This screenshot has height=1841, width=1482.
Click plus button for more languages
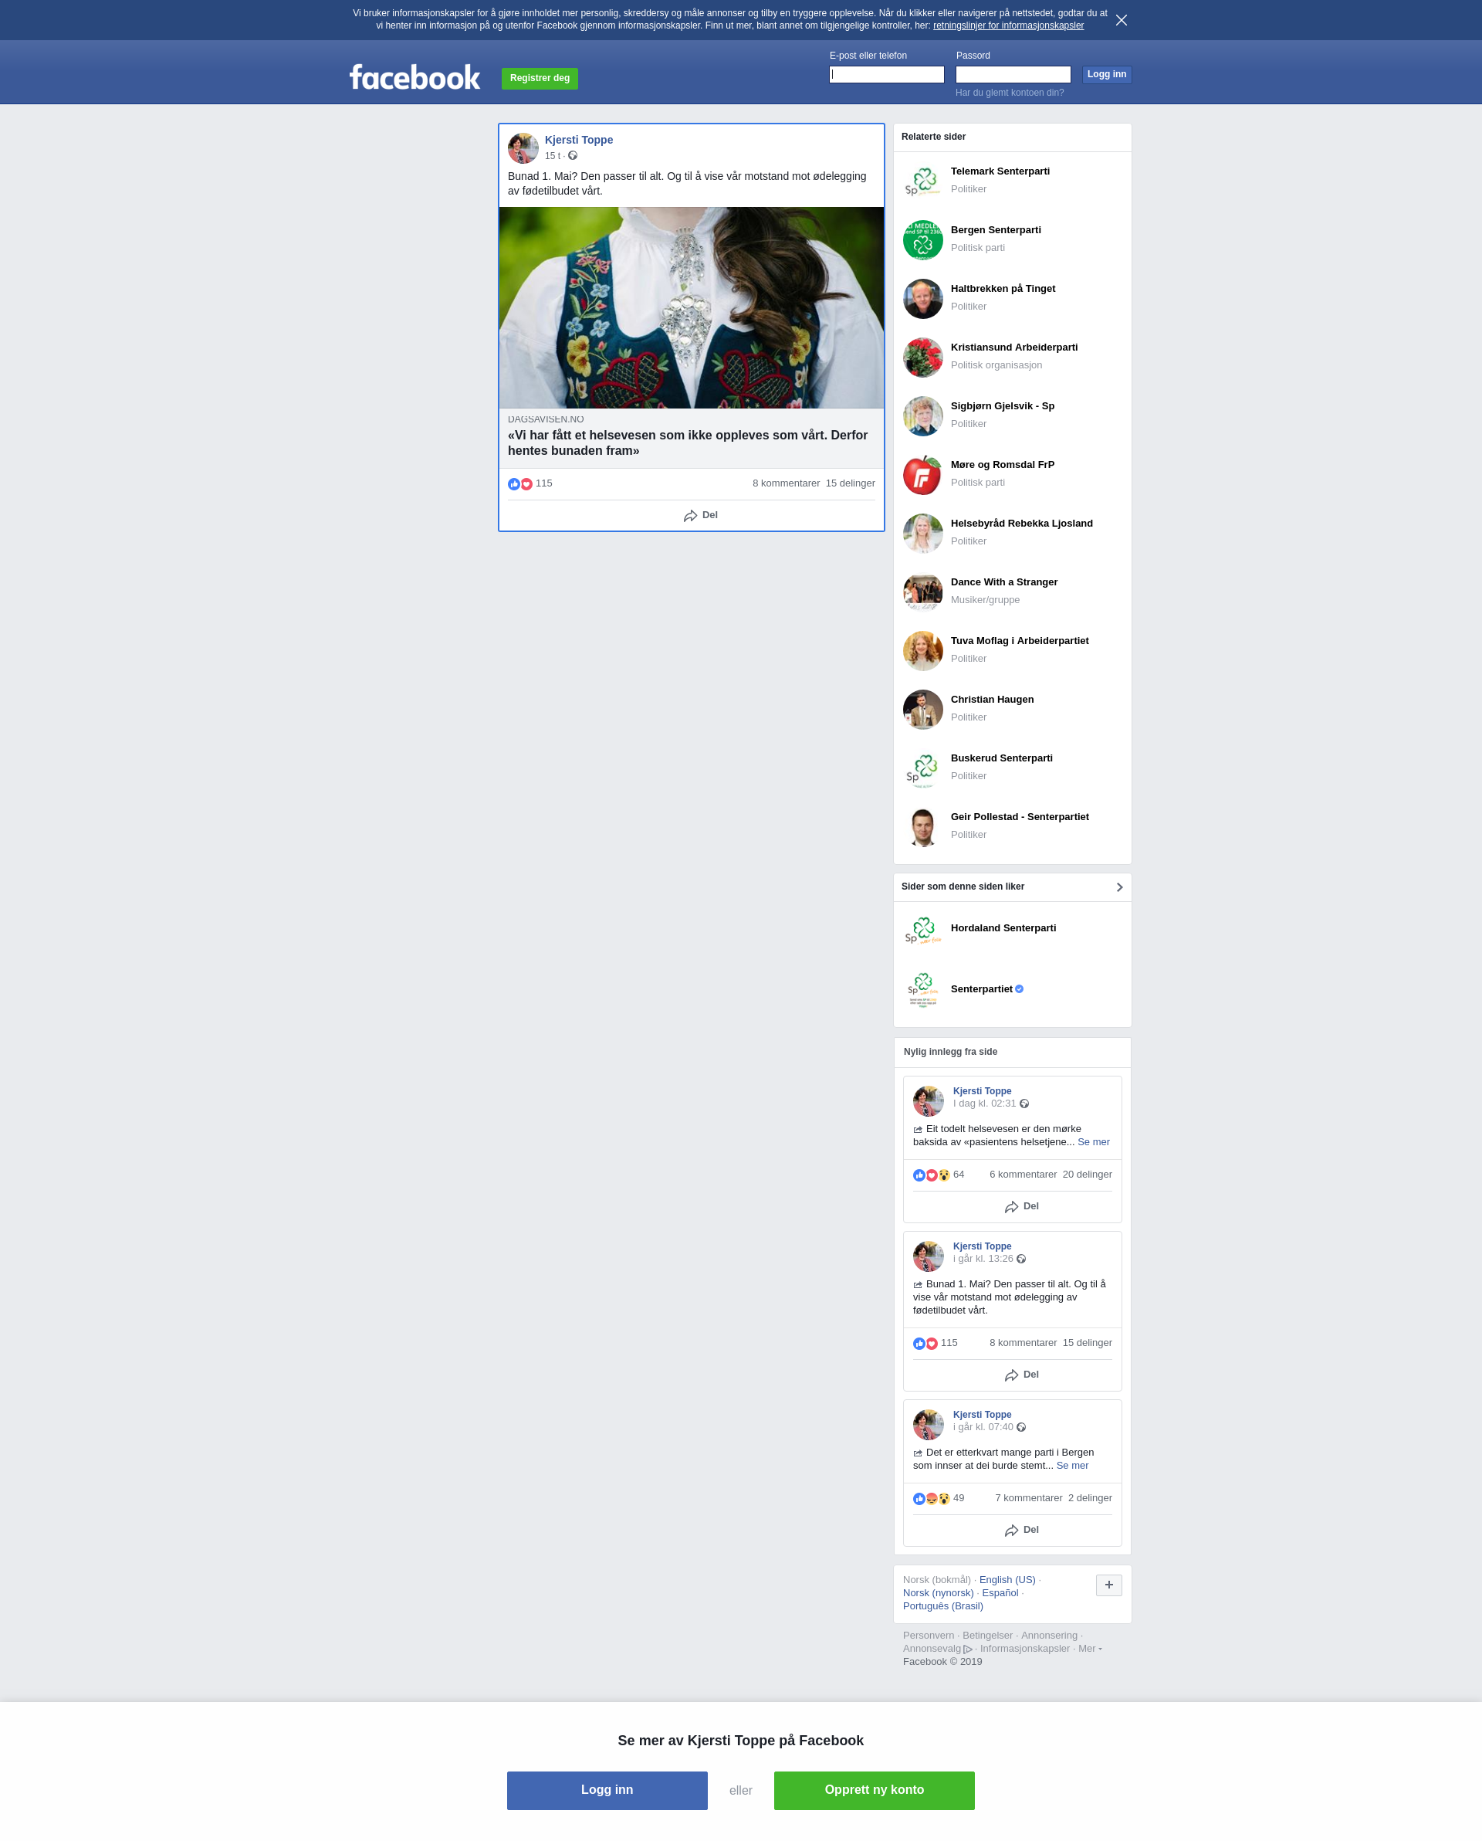(1108, 1585)
